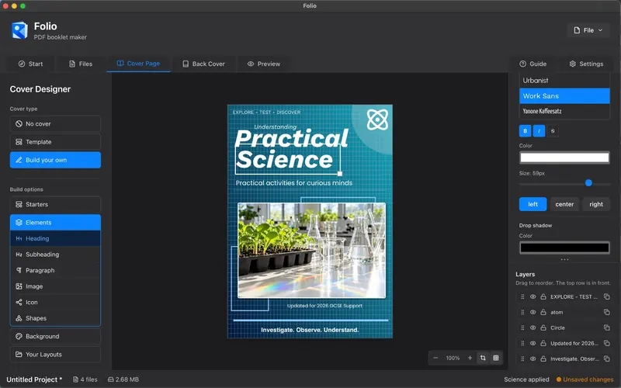Open the Cover Page tab

[138, 64]
